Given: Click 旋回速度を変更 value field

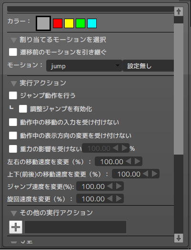Looking at the screenshot, I should (x=93, y=198).
